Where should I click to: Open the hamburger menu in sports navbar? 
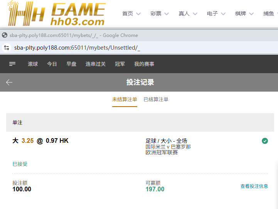[x=12, y=64]
